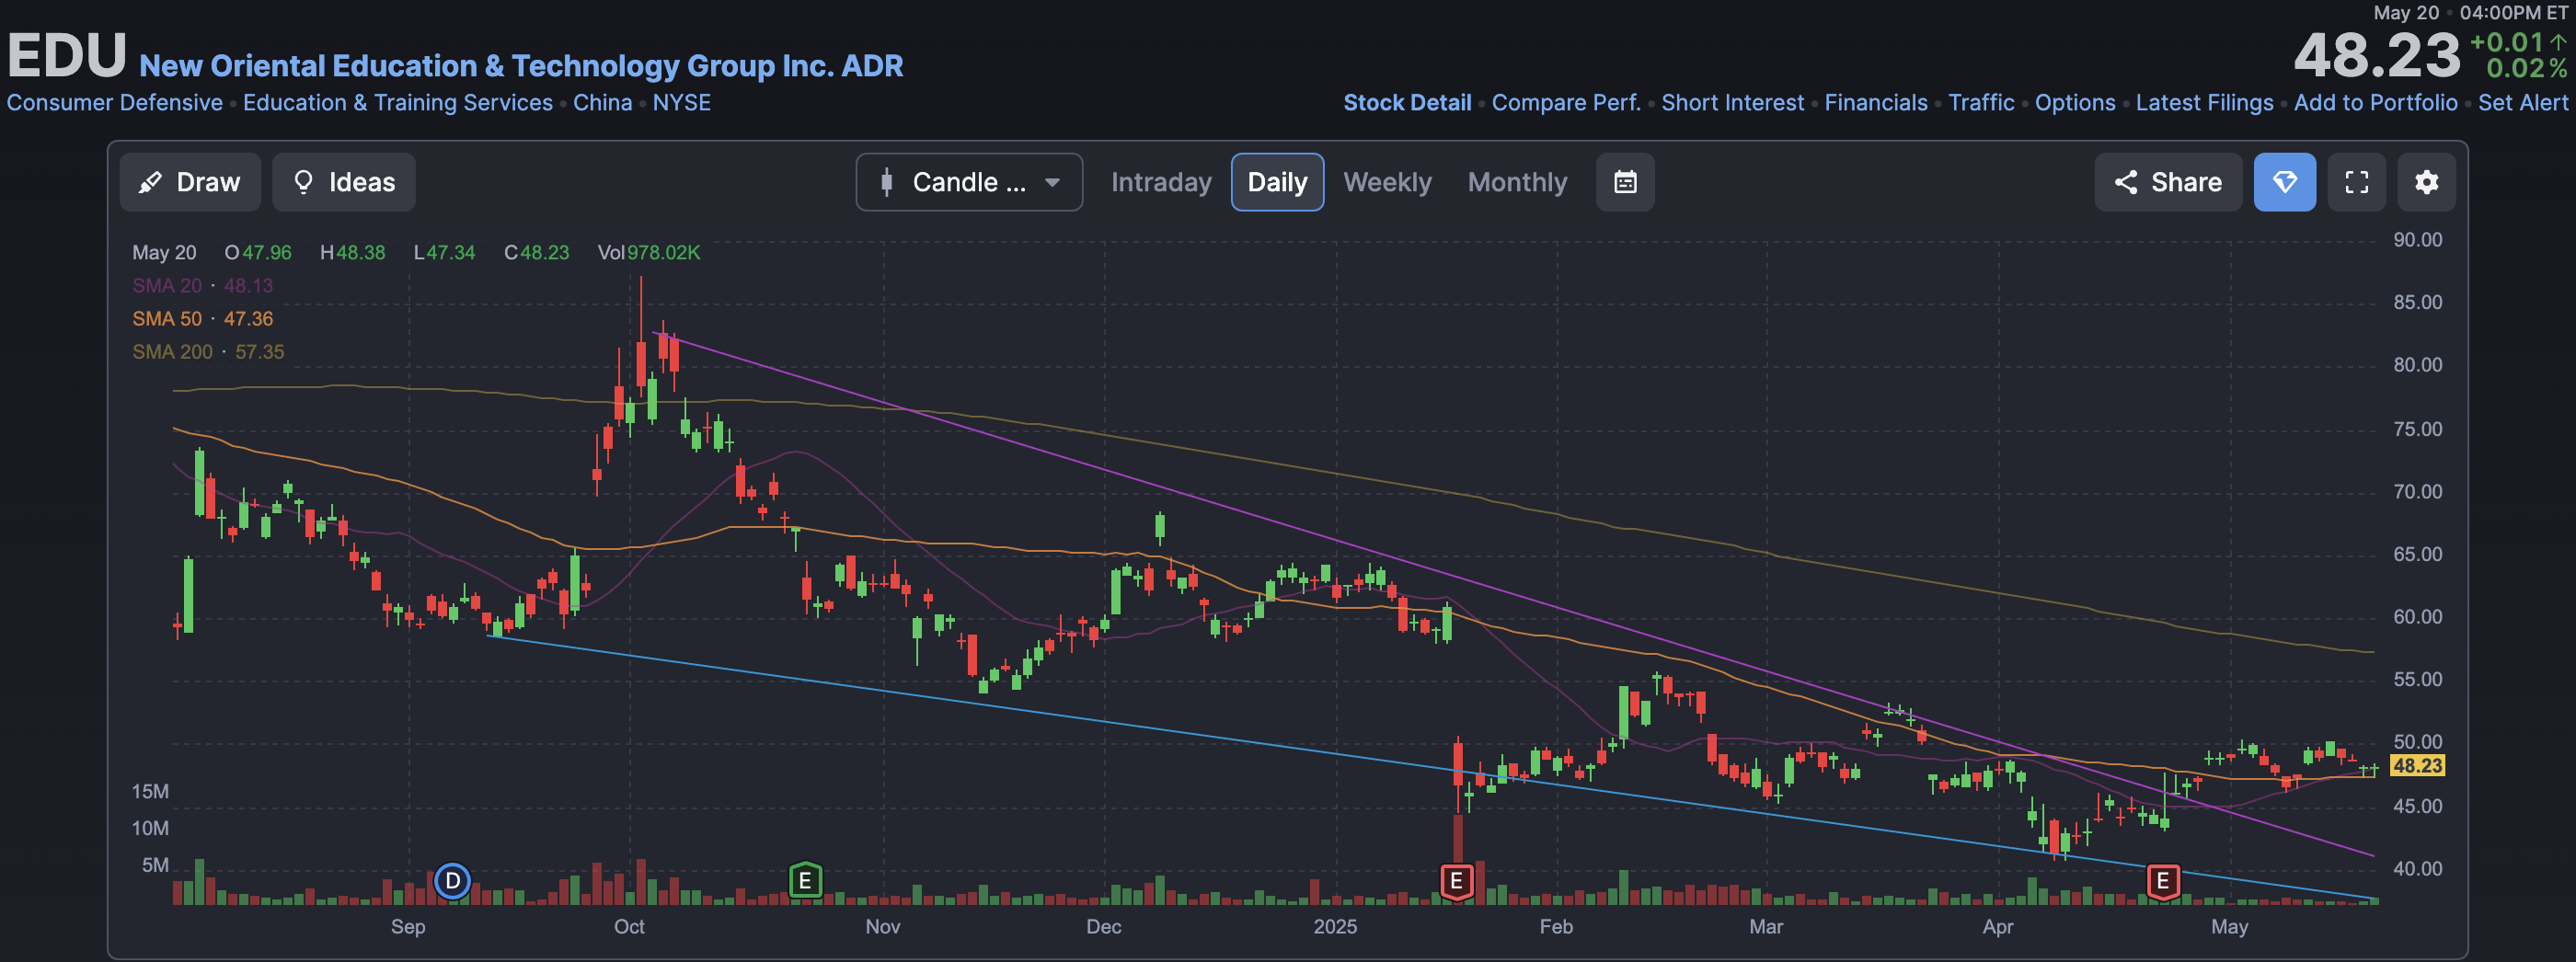This screenshot has height=962, width=2576.
Task: Share the chart
Action: [x=2168, y=182]
